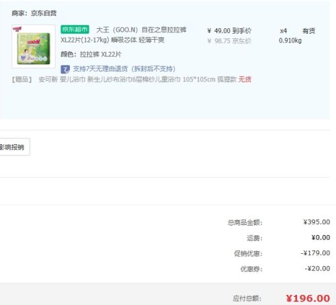Click the 总商品金额 ¥395.00 amount

click(317, 222)
